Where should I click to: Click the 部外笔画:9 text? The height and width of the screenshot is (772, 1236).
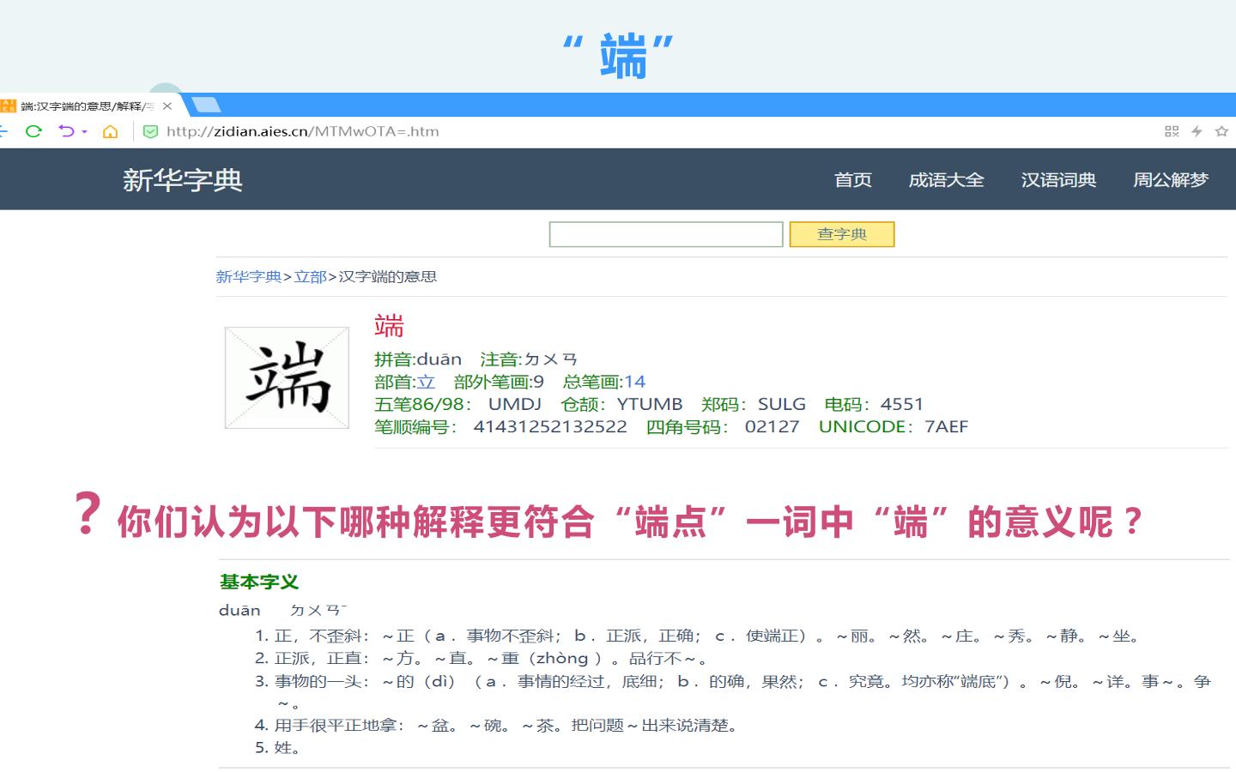pos(499,382)
